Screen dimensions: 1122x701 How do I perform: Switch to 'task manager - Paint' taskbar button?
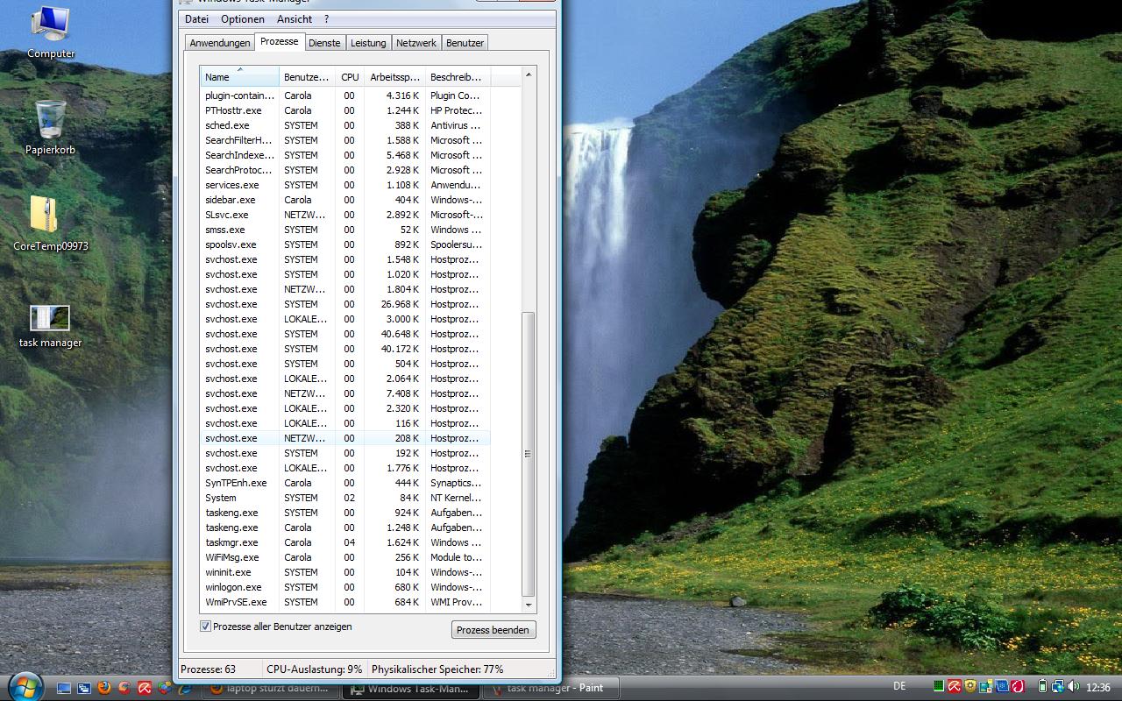(550, 689)
